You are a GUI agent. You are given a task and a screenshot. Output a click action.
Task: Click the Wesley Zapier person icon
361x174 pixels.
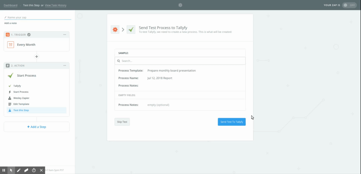tap(10, 98)
